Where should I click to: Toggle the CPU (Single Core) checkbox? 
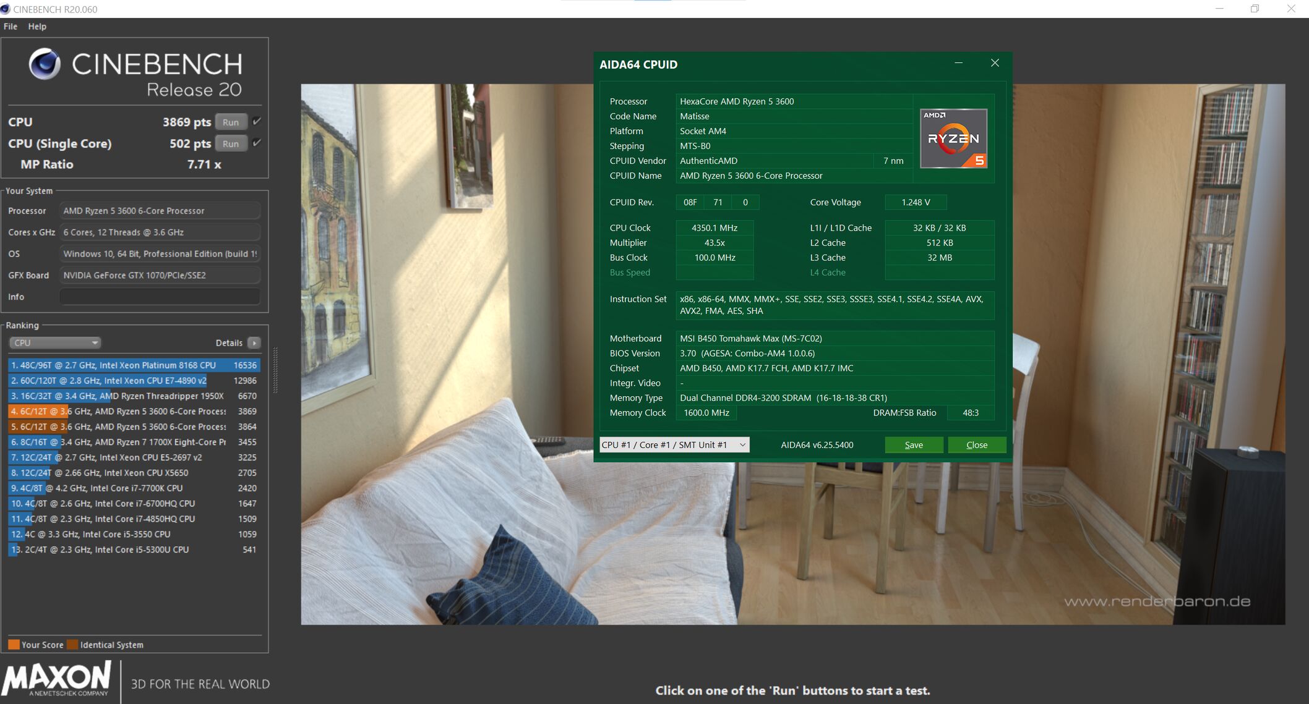point(257,143)
